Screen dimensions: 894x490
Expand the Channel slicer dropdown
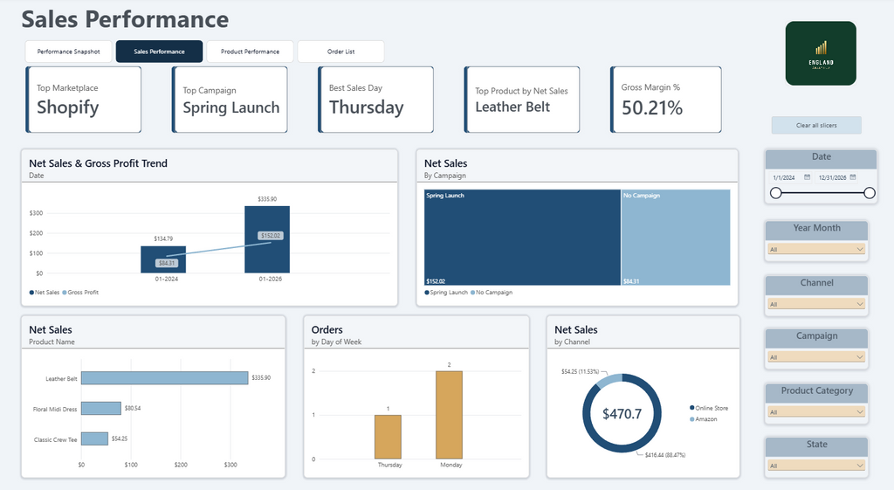point(816,304)
